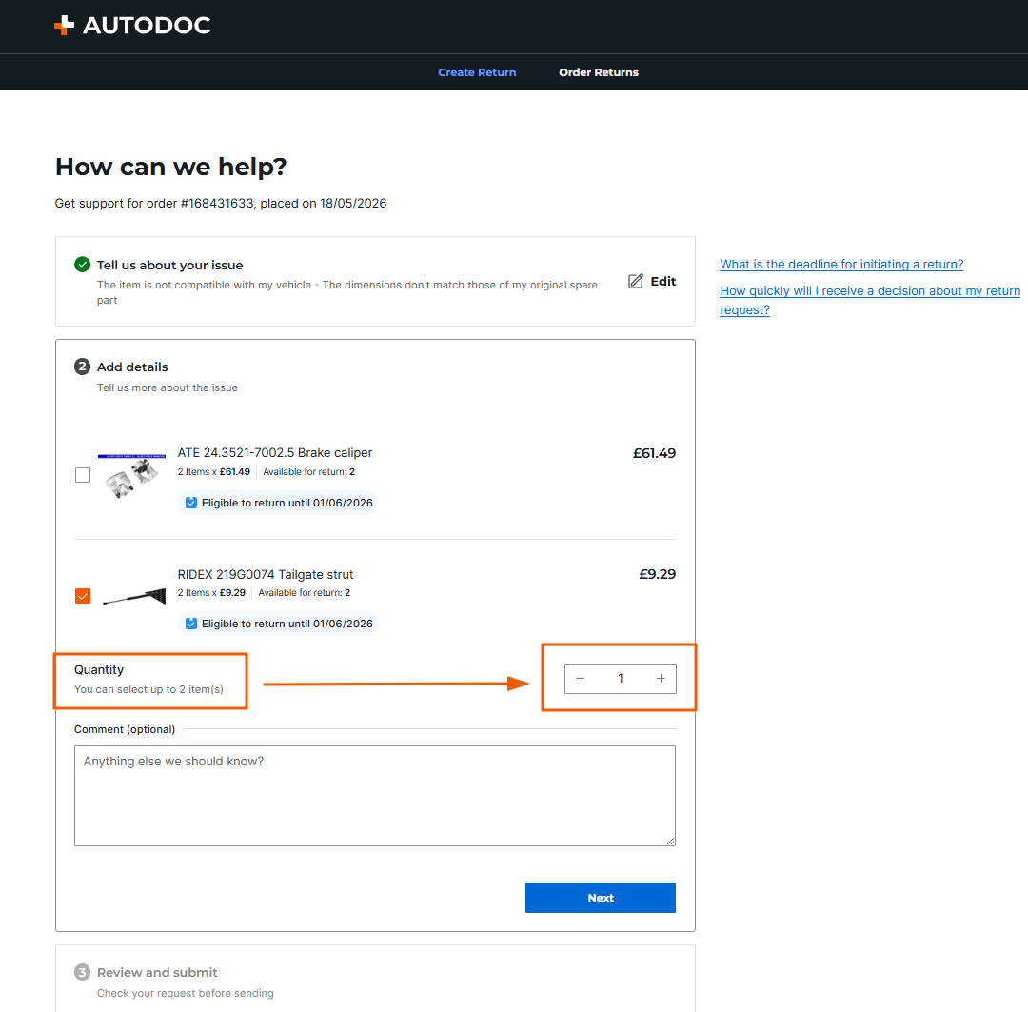The height and width of the screenshot is (1012, 1028).
Task: Click the Review and submit heading
Action: (x=157, y=972)
